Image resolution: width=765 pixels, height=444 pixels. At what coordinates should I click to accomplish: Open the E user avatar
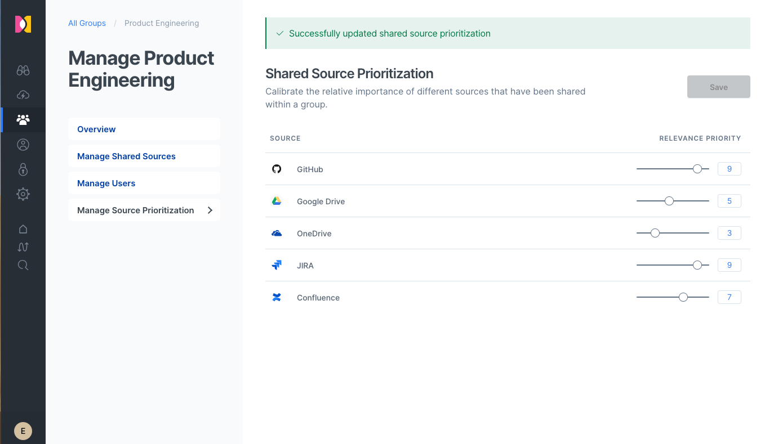23,431
